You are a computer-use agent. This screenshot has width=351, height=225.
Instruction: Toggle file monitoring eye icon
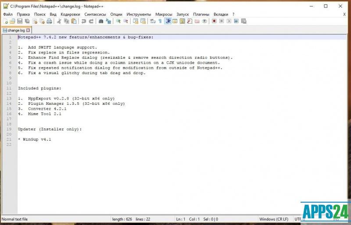click(x=204, y=21)
